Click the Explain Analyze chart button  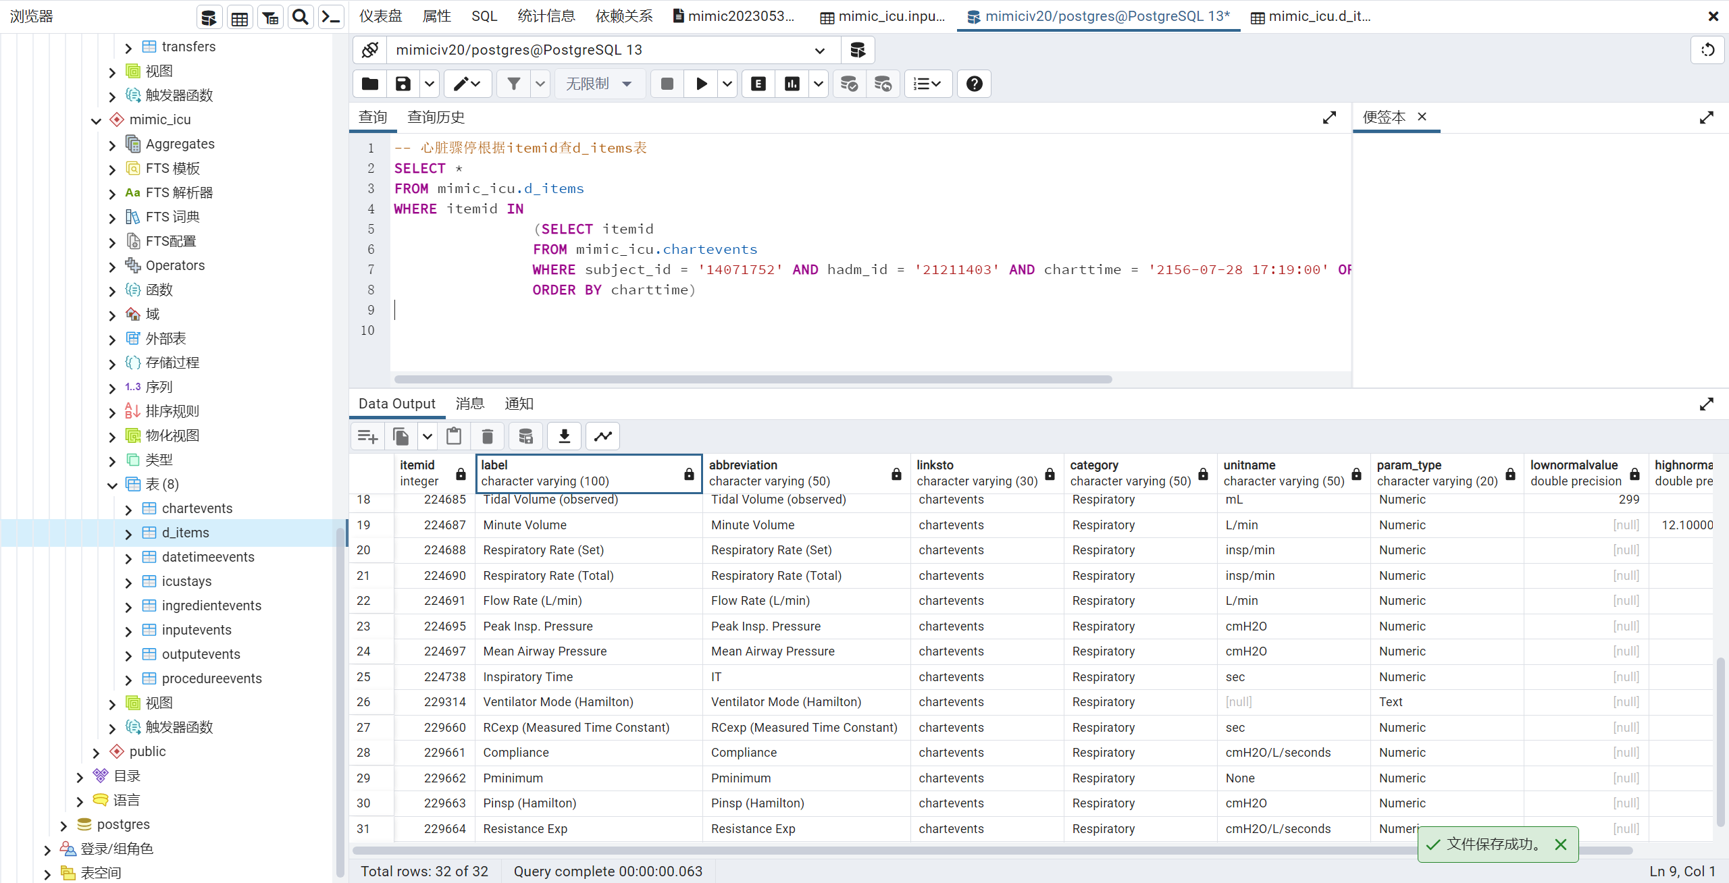(x=792, y=84)
